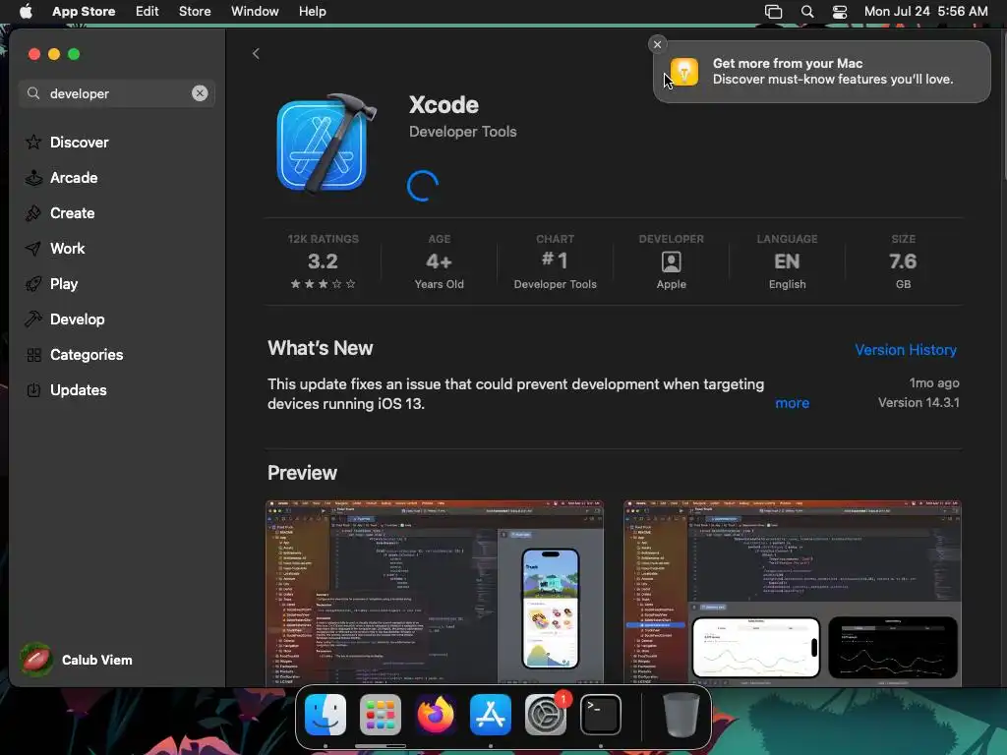Open the Edit menu
Viewport: 1007px width, 755px height.
pyautogui.click(x=148, y=12)
